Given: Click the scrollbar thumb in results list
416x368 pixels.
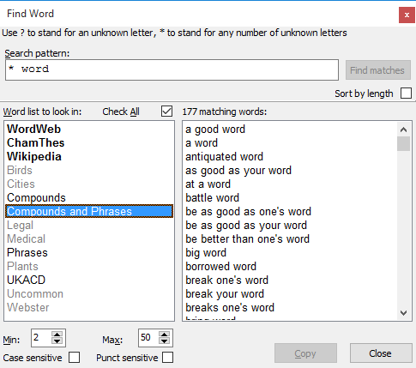Looking at the screenshot, I should tap(403, 143).
